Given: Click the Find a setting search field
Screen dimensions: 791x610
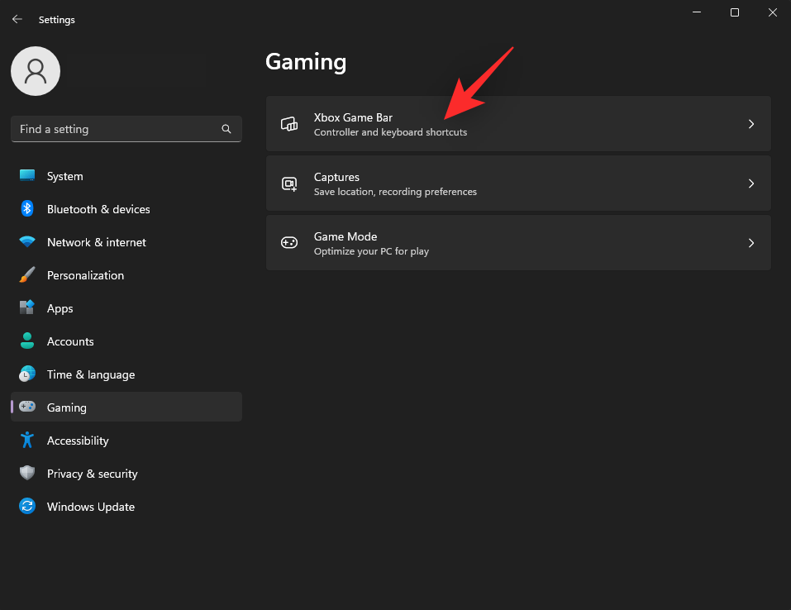Looking at the screenshot, I should pos(116,129).
